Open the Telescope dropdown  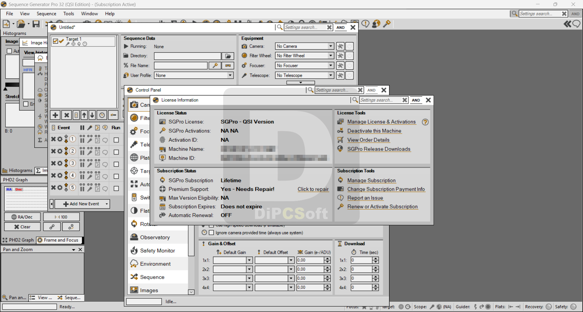[331, 75]
